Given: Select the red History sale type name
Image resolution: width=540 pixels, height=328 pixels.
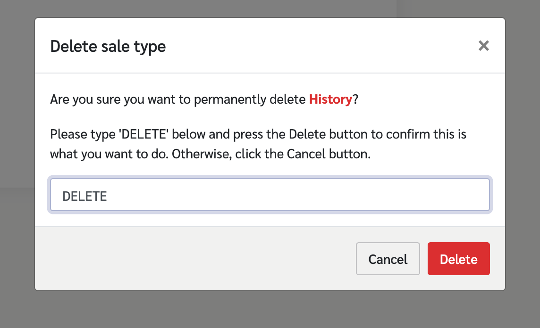Looking at the screenshot, I should (x=330, y=99).
